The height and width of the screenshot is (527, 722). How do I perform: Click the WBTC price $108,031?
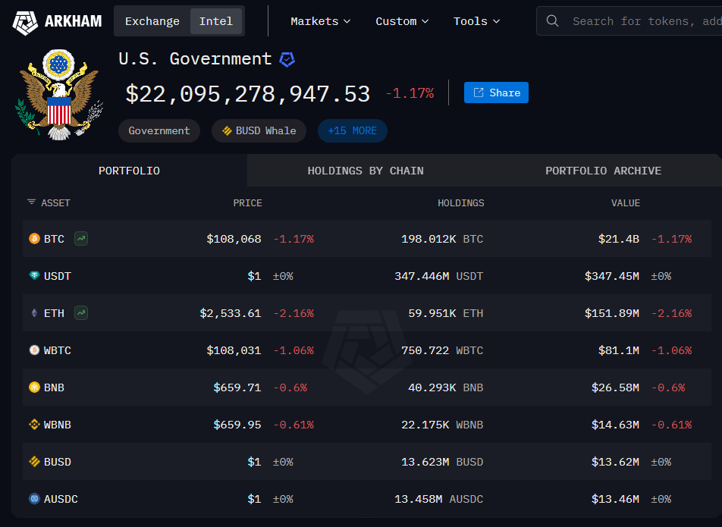[234, 351]
